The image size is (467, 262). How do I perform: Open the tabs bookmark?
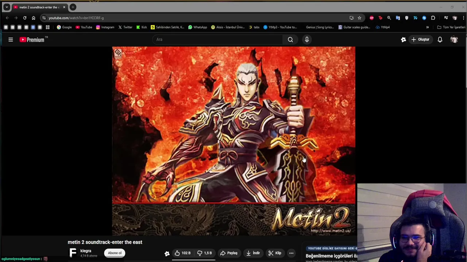click(254, 27)
